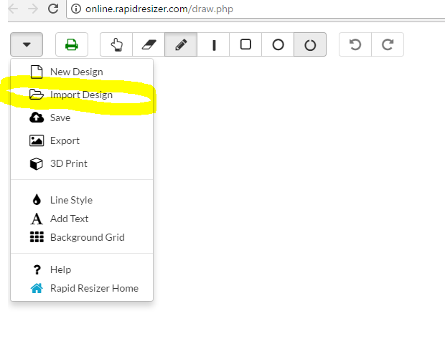
Task: Open Background Grid option
Action: 82,237
